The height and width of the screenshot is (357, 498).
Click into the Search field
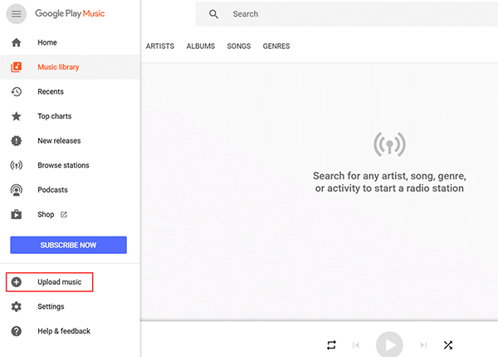point(347,14)
